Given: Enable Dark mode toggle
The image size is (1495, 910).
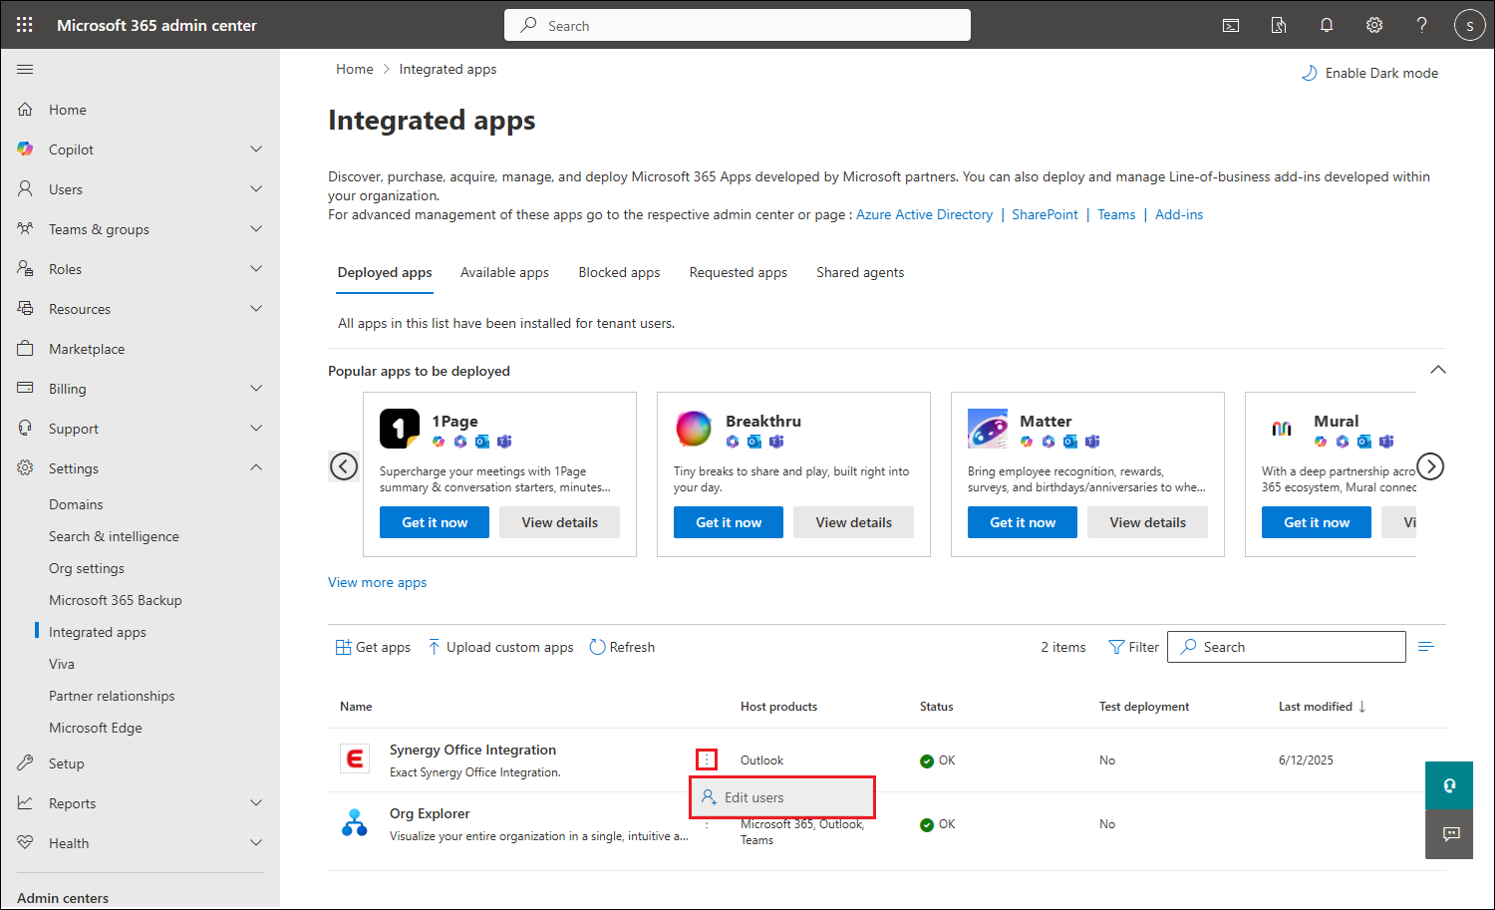Looking at the screenshot, I should (x=1370, y=73).
